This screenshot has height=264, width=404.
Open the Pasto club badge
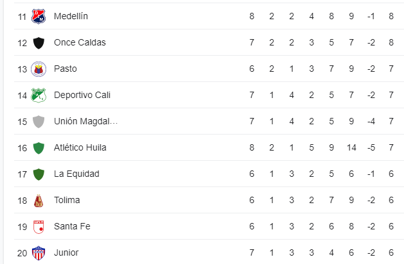pyautogui.click(x=39, y=69)
